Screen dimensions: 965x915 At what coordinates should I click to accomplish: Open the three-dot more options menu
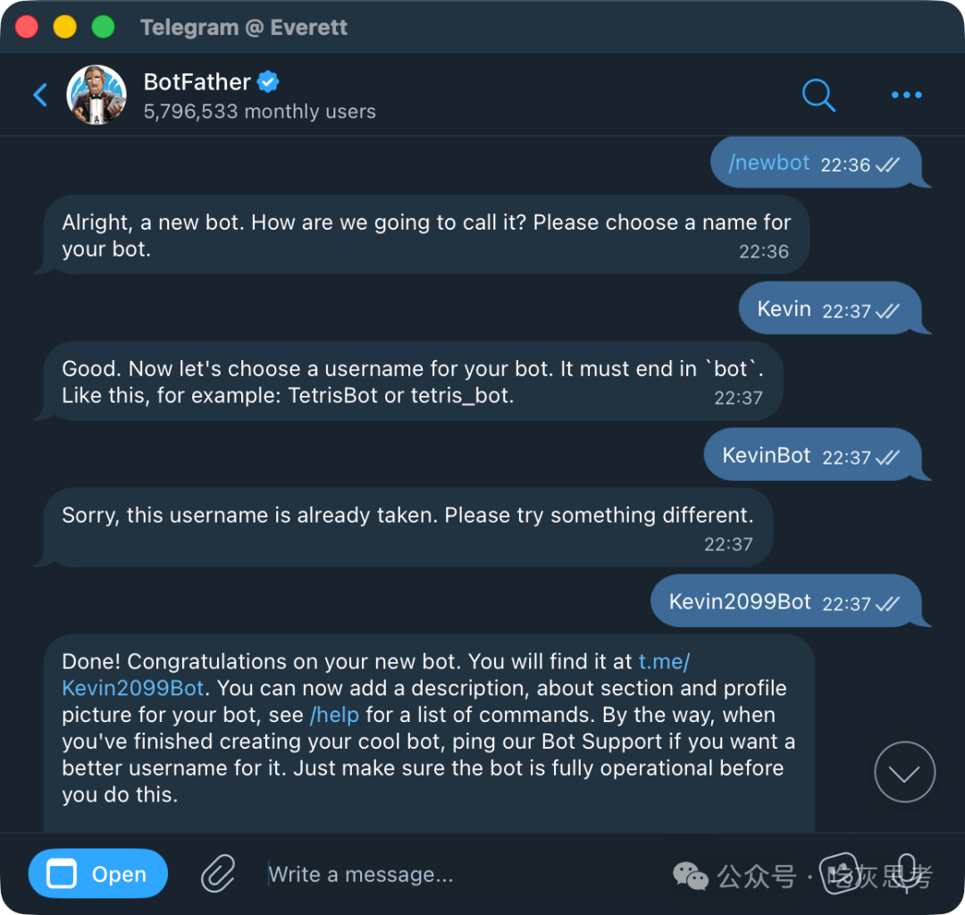(x=906, y=95)
